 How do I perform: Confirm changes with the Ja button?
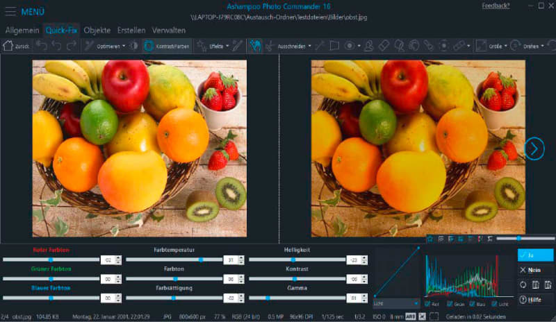pos(535,255)
